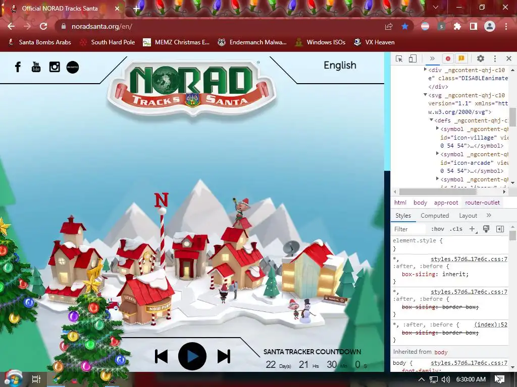Play the music with the blue play button
Image resolution: width=517 pixels, height=387 pixels.
(192, 356)
